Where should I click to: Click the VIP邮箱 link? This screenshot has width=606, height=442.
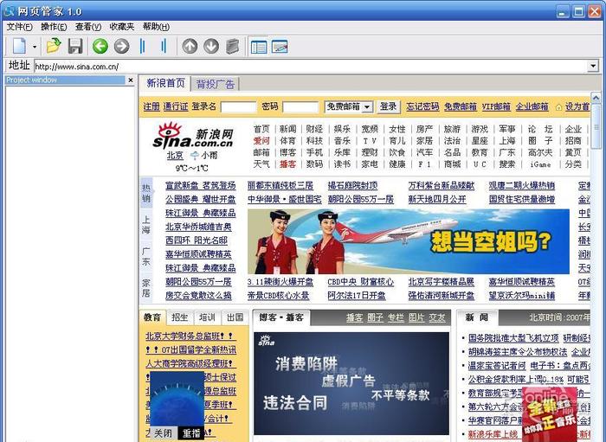click(x=496, y=106)
